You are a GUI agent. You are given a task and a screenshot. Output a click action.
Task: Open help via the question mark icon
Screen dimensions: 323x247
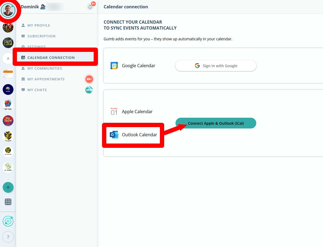pyautogui.click(x=8, y=237)
